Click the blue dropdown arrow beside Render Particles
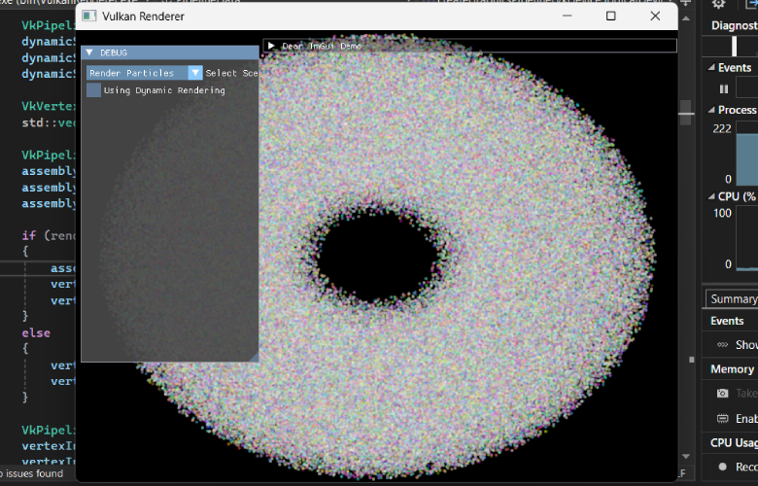This screenshot has width=758, height=486. pos(195,73)
